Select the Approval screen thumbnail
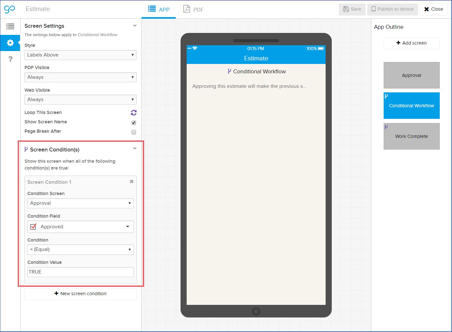The width and height of the screenshot is (452, 332). pyautogui.click(x=411, y=75)
